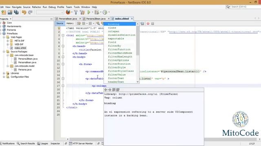
Task: Click the search magnifier icon in search box
Action: [x=228, y=7]
